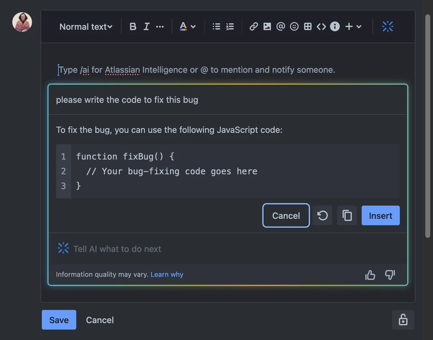The image size is (433, 340).
Task: Open Atlassian Intelligence from toolbar
Action: point(388,26)
